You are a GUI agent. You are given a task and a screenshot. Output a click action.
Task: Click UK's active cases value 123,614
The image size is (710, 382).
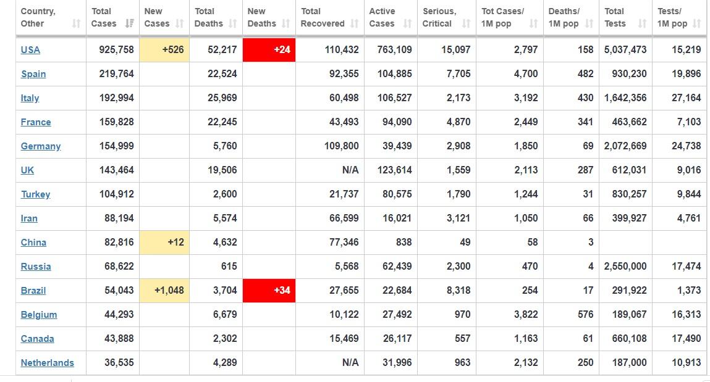point(395,170)
